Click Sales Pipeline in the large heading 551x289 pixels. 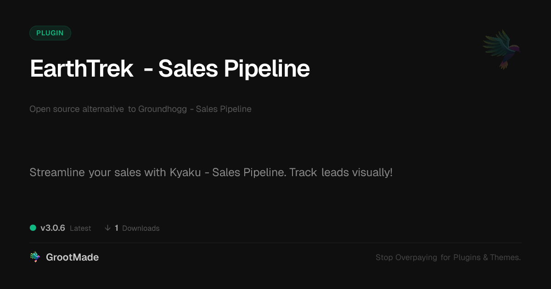tap(234, 69)
